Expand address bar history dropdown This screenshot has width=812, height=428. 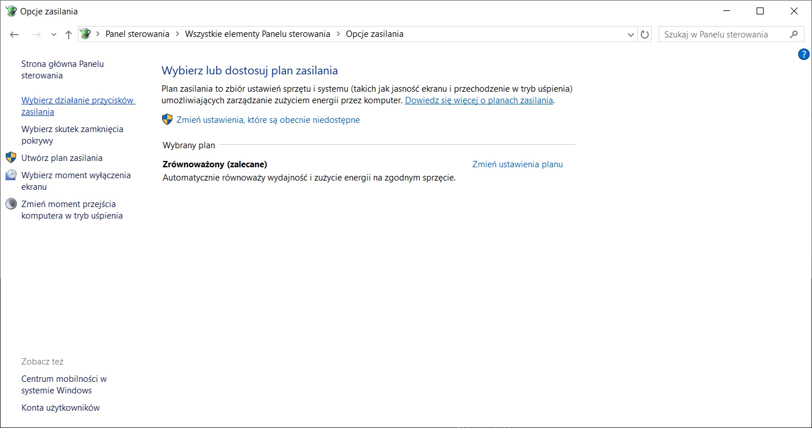pyautogui.click(x=630, y=35)
